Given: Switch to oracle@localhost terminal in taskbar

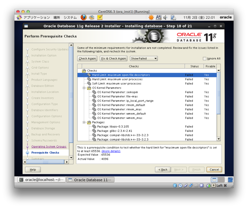Looking at the screenshot, I should point(42,180).
